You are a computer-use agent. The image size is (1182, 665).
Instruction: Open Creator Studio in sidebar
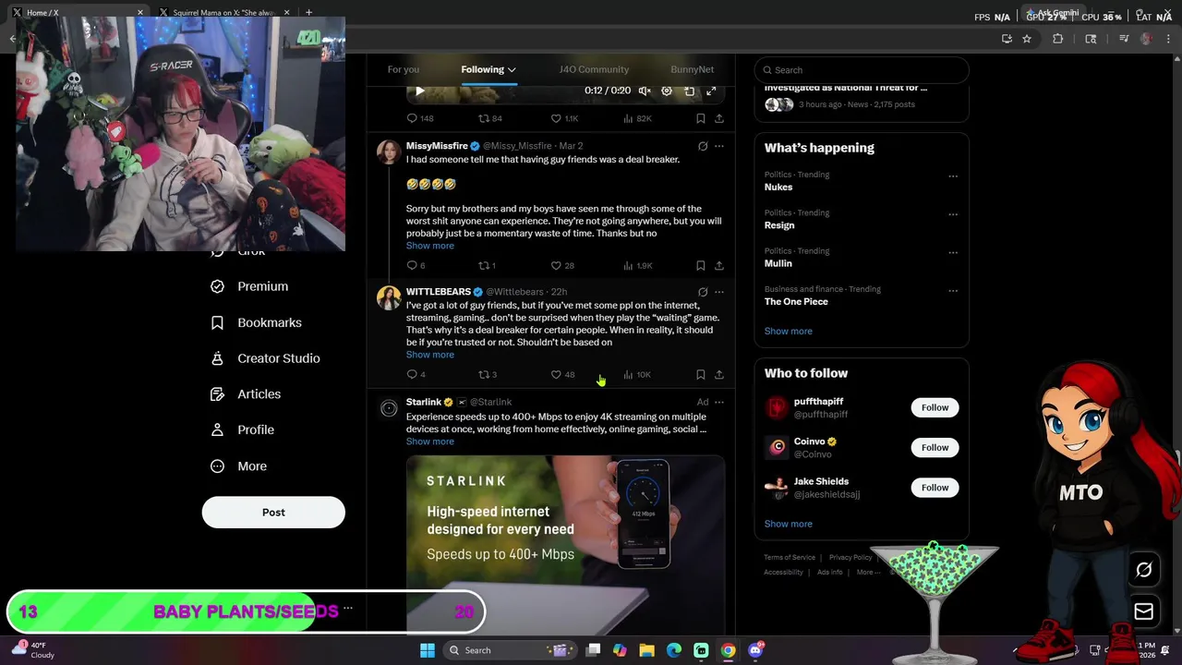[265, 358]
